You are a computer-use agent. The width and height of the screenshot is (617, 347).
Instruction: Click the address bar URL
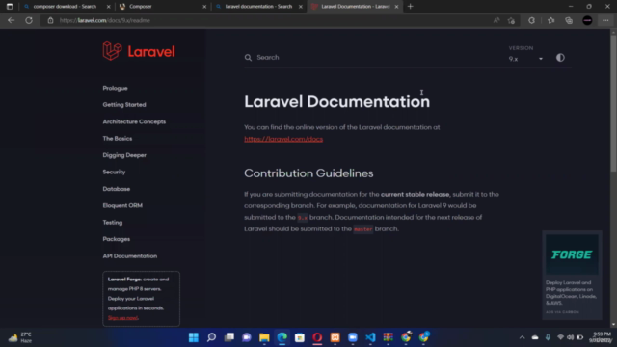coord(105,20)
